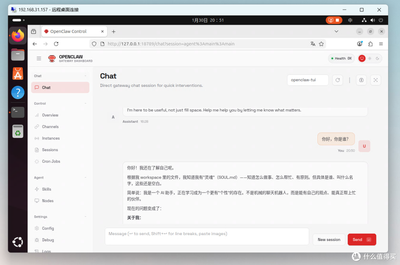Click the Firefox tab overview icon
400x265 pixels.
pos(33,31)
